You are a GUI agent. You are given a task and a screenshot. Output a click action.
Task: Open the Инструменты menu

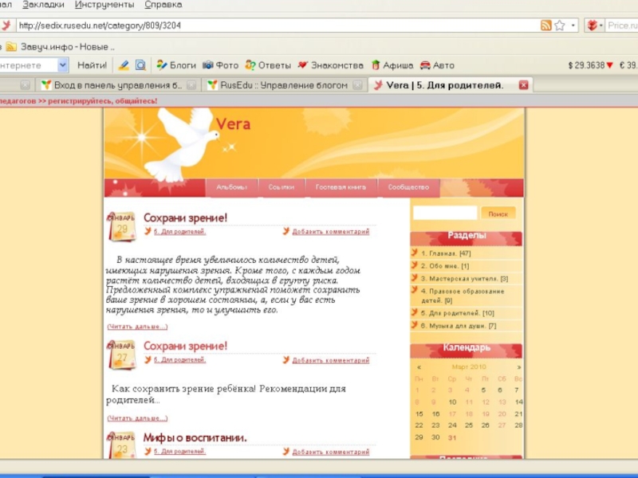(104, 5)
